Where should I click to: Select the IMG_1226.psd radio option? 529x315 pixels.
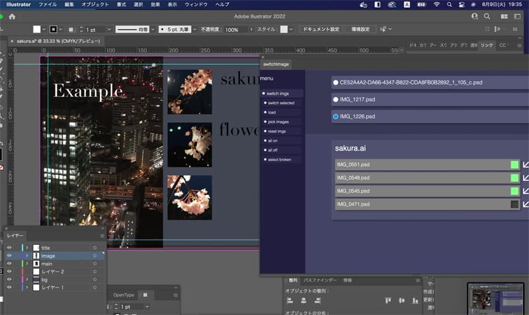point(336,117)
